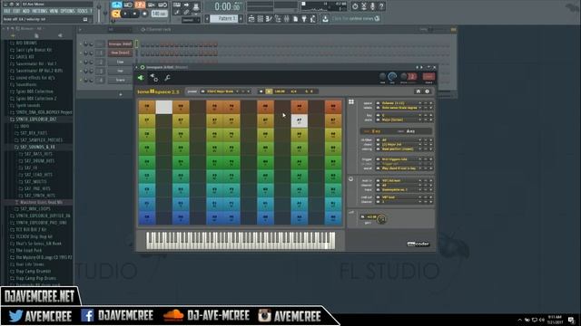This screenshot has height=326, width=581.
Task: Open the midi out dropdown
Action: (x=404, y=197)
